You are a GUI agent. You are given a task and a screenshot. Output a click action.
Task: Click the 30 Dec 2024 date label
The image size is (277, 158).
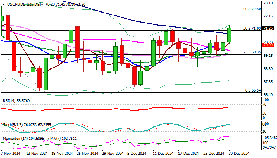click(239, 154)
